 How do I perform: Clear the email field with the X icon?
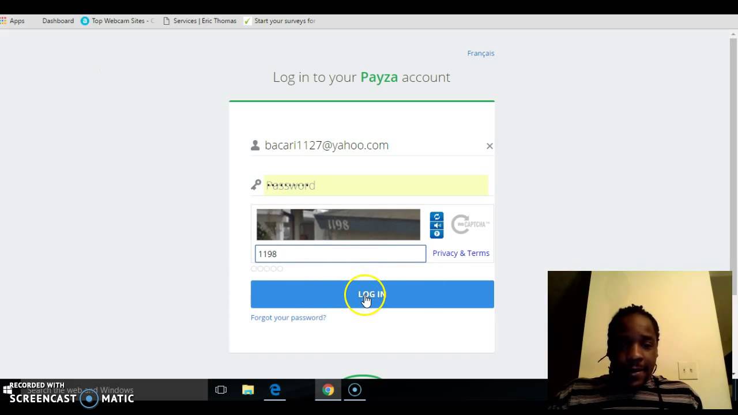point(490,146)
